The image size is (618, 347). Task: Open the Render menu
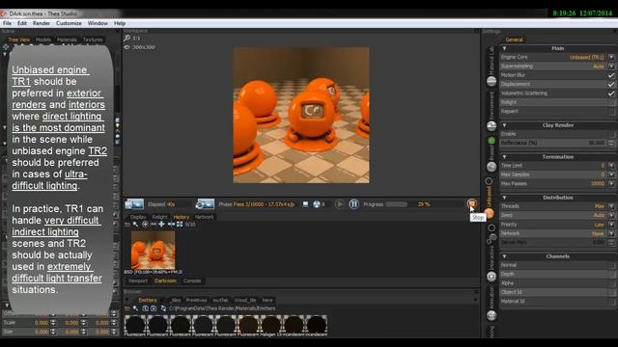[x=42, y=23]
